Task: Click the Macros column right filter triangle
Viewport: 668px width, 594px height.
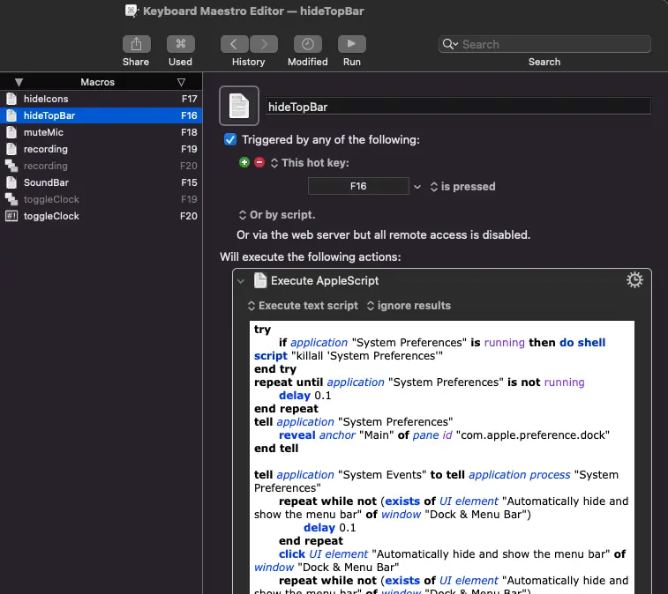Action: [x=182, y=82]
